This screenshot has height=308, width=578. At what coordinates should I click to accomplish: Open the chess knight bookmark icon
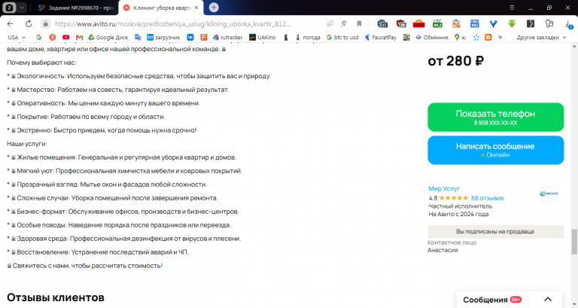click(286, 37)
